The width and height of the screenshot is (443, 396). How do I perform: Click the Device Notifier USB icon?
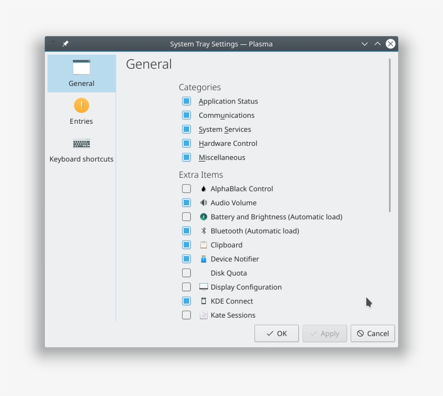pos(204,259)
